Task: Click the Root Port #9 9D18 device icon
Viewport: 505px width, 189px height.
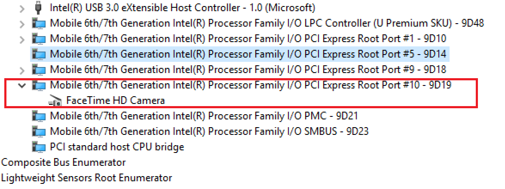Action: 39,70
